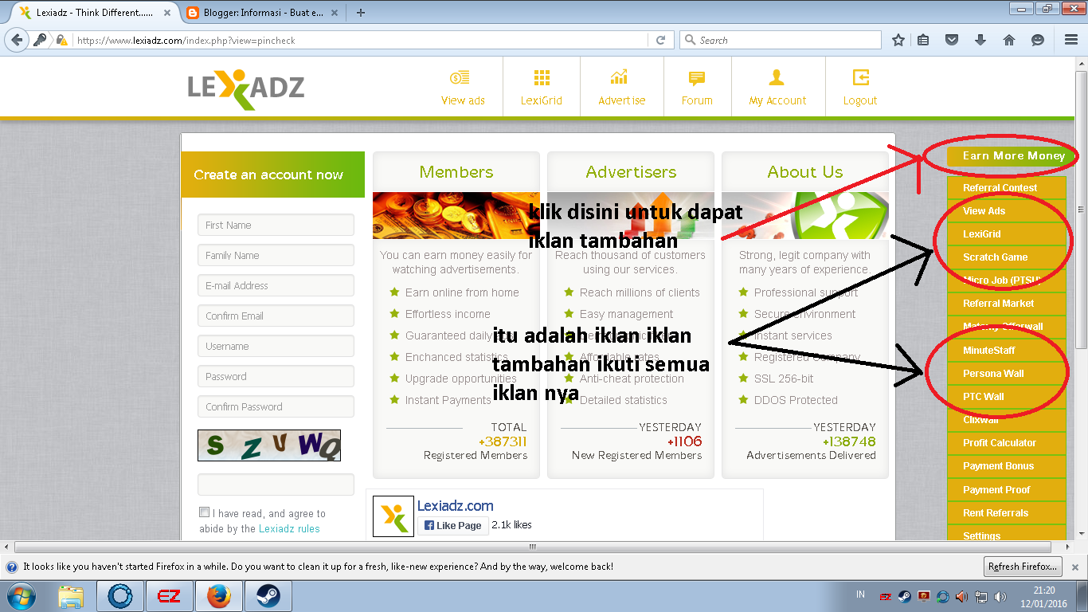Reload the page with the refresh icon
The height and width of the screenshot is (612, 1088).
click(x=660, y=40)
